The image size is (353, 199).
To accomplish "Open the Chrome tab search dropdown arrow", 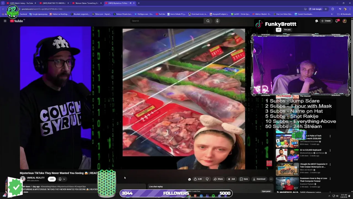I will [3, 3].
